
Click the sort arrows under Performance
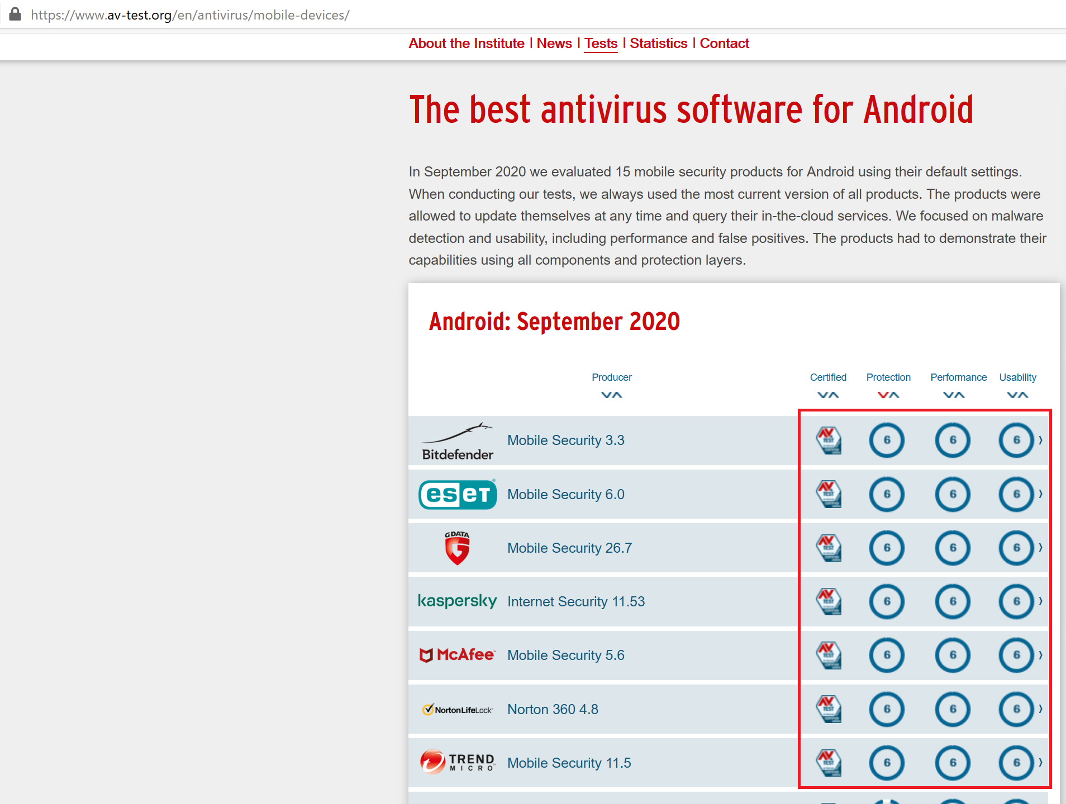pos(954,395)
